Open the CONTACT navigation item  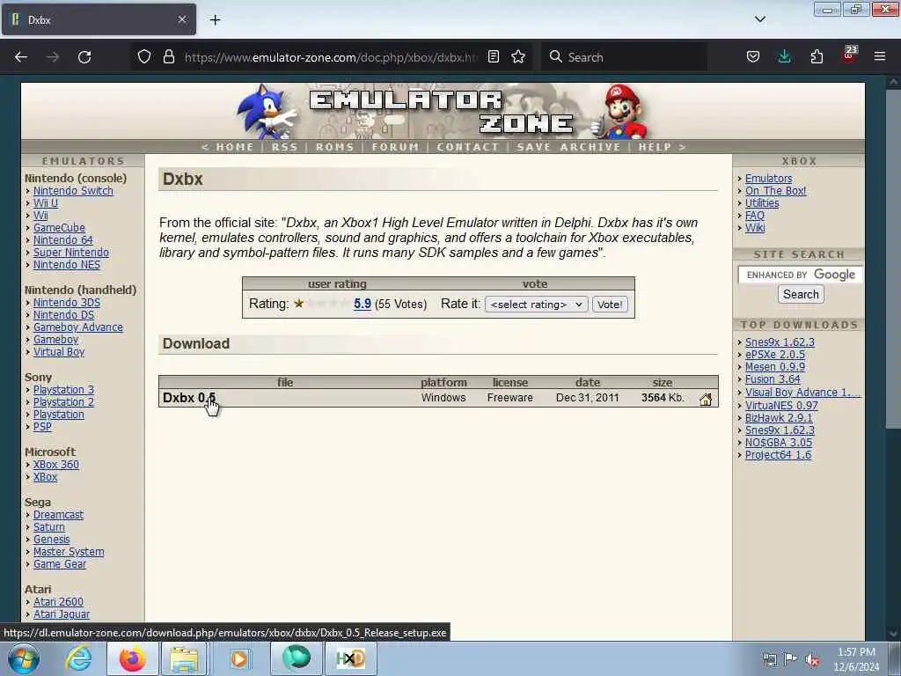[x=468, y=147]
